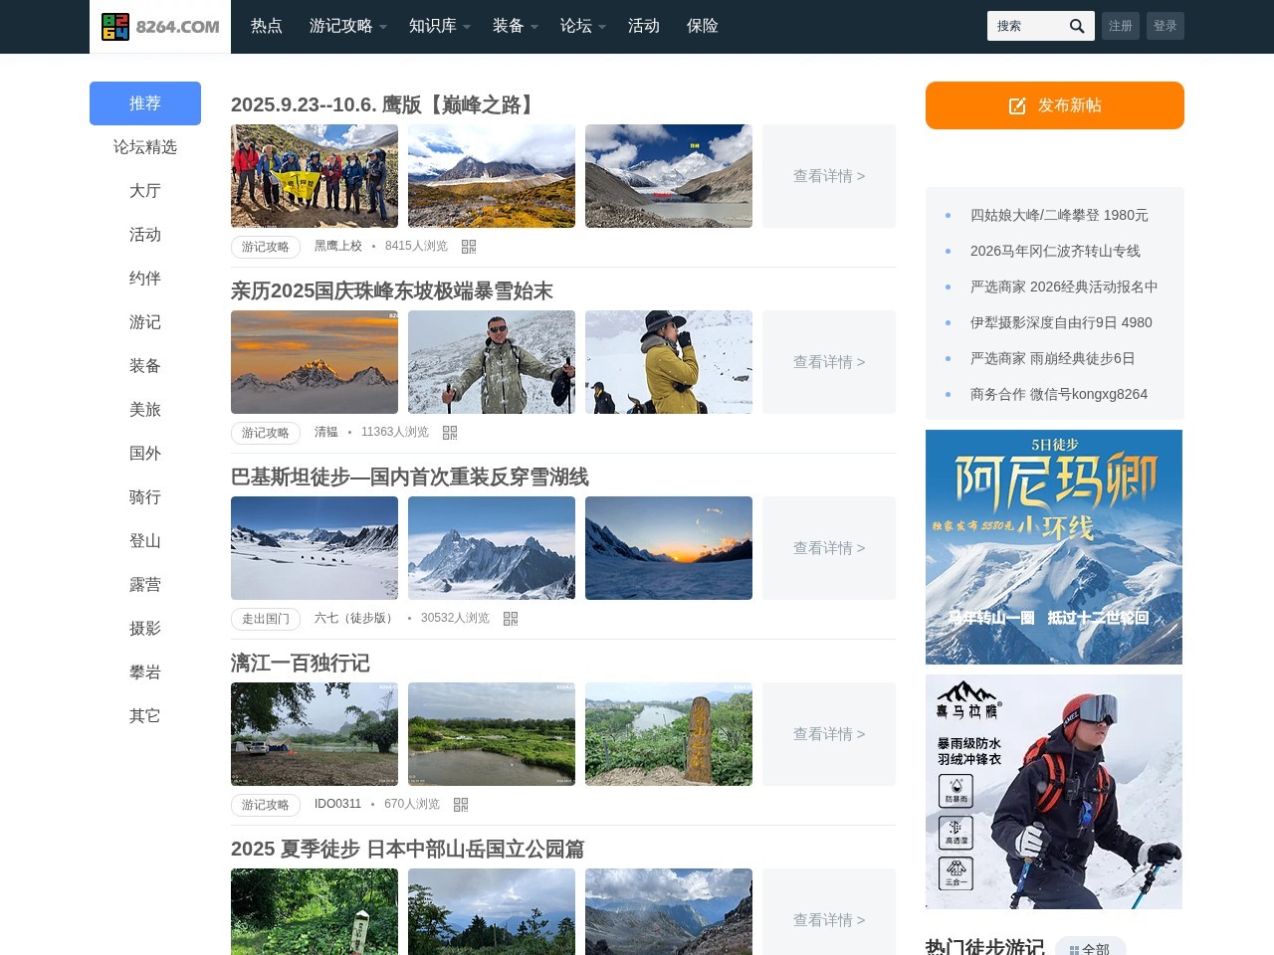Open 活动 in the top navigation bar

coord(644,26)
